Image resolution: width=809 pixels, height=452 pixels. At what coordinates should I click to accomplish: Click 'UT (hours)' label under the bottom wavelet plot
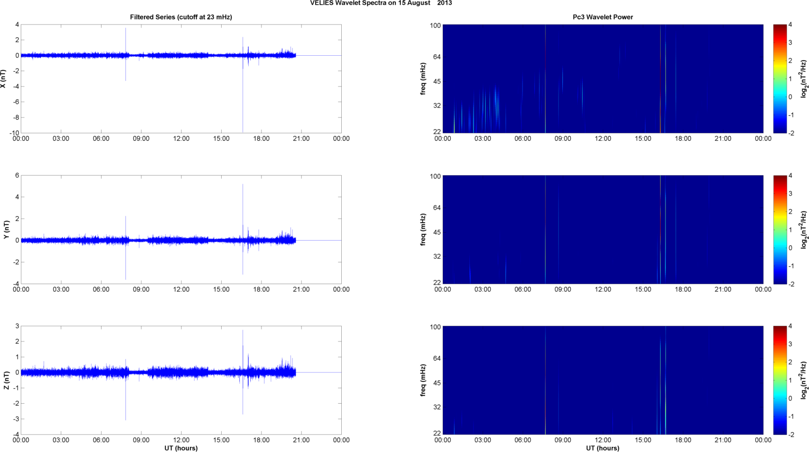pyautogui.click(x=603, y=448)
